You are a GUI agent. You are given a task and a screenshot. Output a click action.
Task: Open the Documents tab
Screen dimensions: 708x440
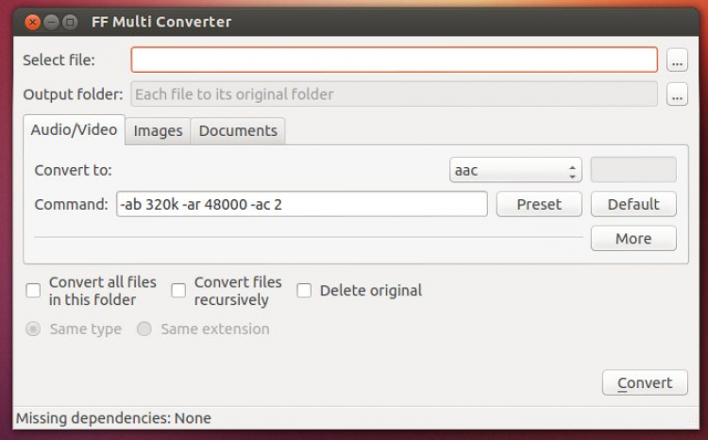[238, 131]
